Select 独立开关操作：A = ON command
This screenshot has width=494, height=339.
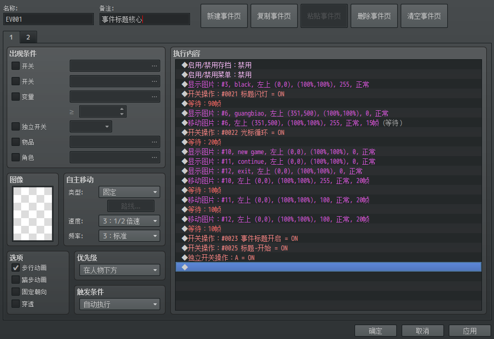[x=328, y=258]
